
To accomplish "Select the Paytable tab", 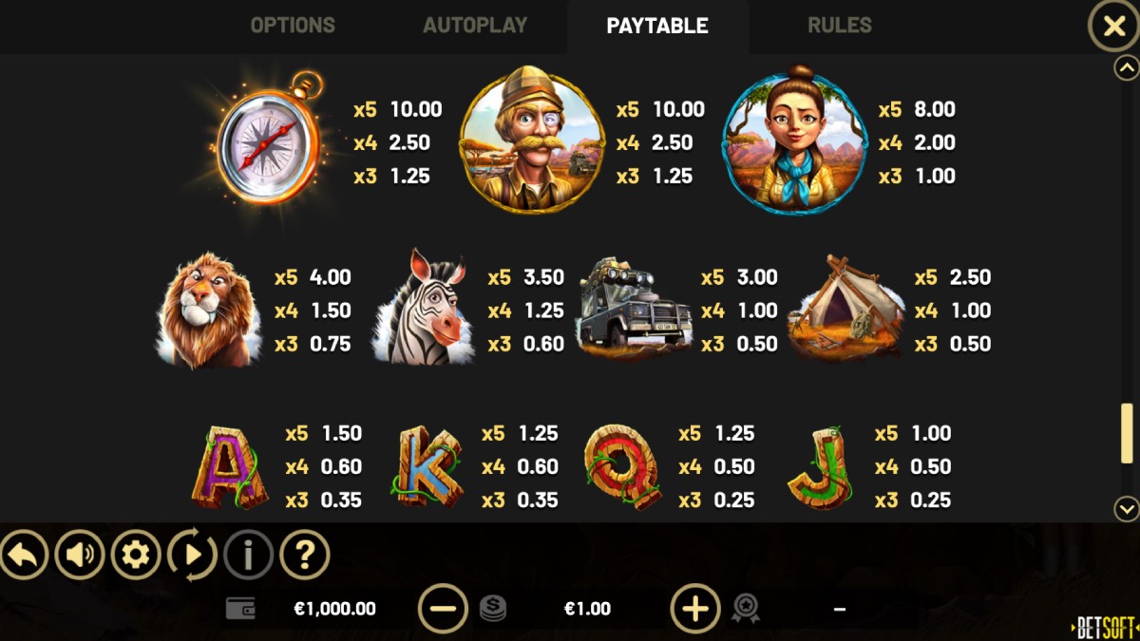I will click(x=657, y=27).
